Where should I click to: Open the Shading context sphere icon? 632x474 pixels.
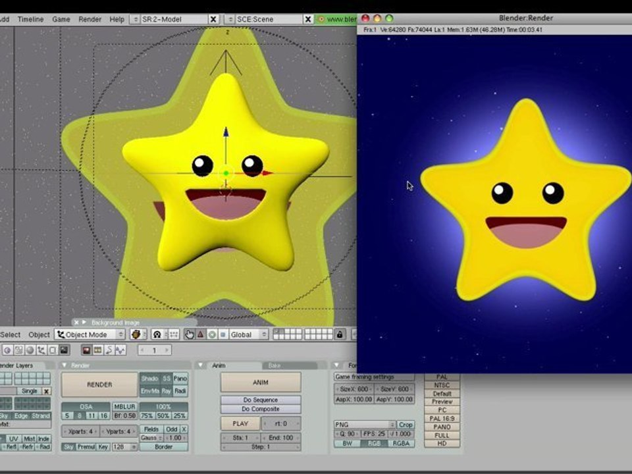pos(30,350)
